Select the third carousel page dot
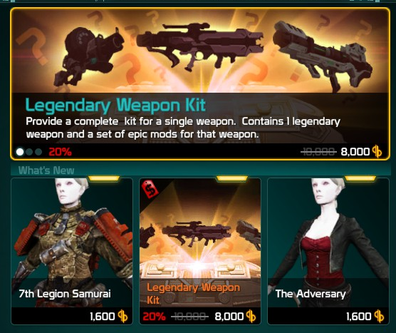The height and width of the screenshot is (333, 396). [38, 152]
